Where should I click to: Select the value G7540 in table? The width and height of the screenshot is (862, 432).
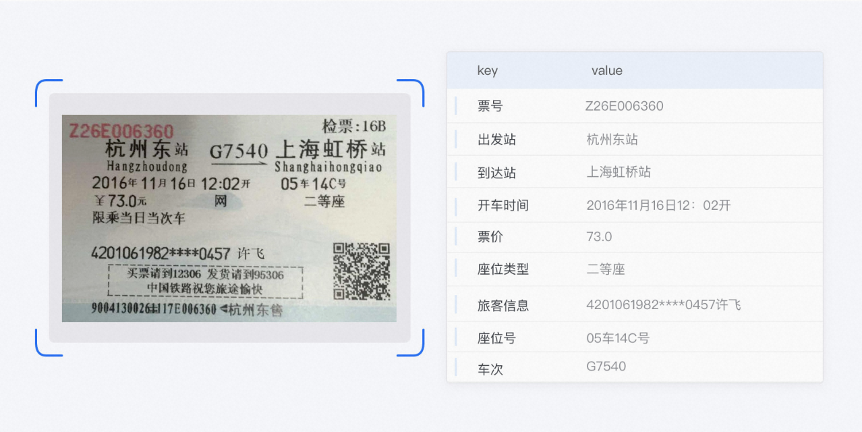click(x=606, y=367)
